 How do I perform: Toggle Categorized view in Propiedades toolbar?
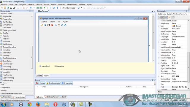[x=159, y=18]
